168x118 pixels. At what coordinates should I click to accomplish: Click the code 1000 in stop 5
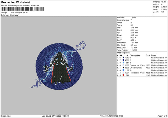(148, 68)
